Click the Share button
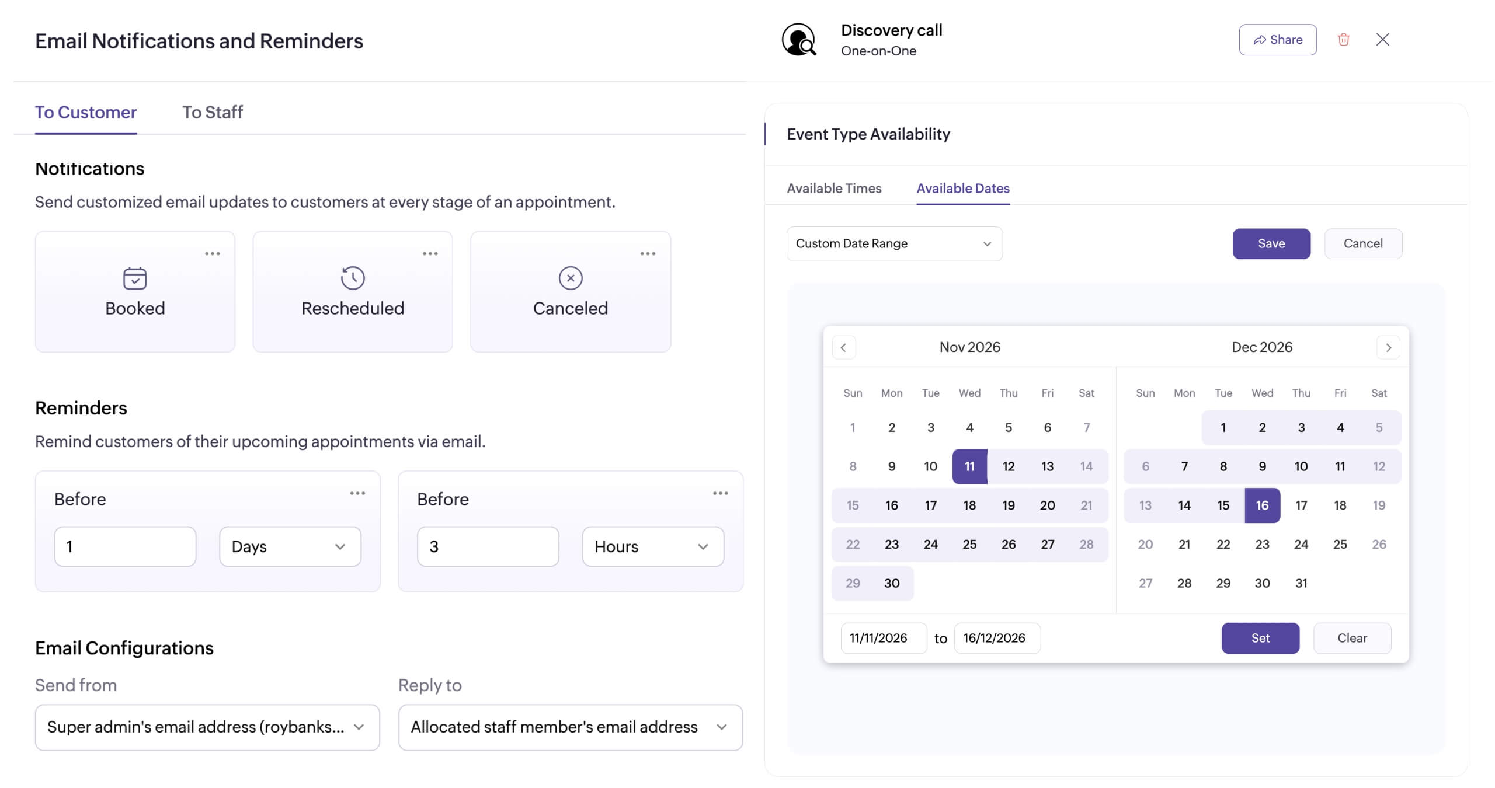Screen dimensions: 1495x788 pos(1277,40)
